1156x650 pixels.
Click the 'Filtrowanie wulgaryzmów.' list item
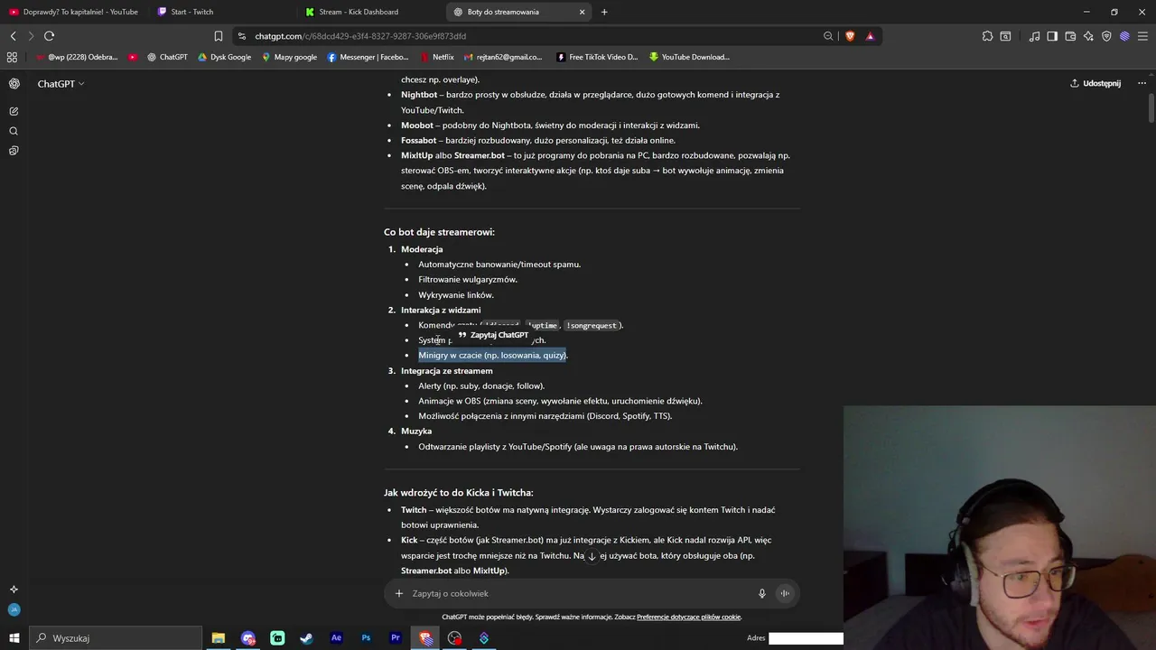[x=468, y=280]
